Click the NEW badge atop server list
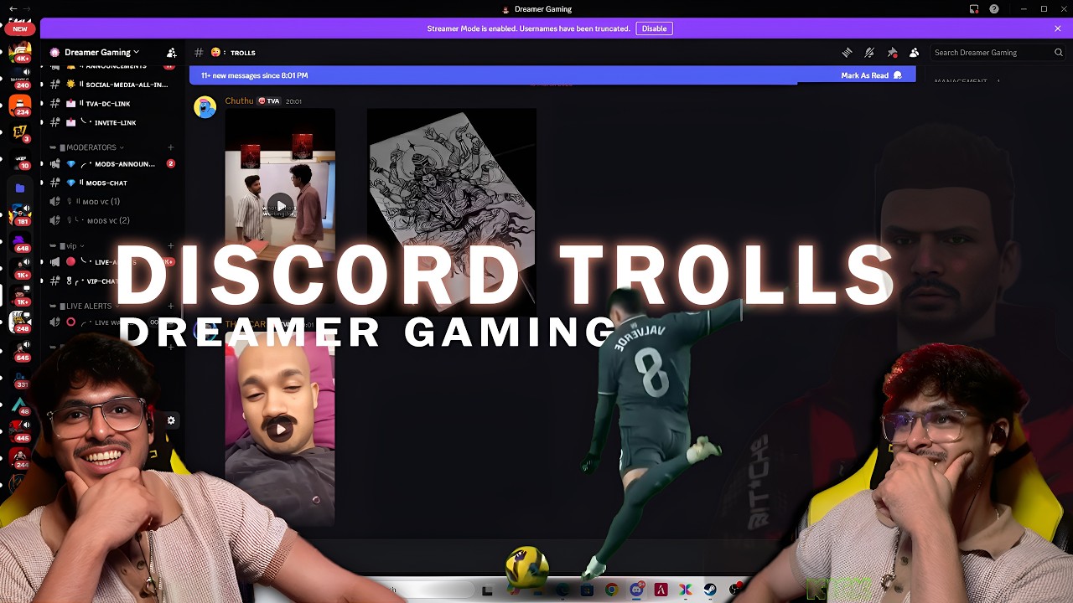 coord(19,28)
